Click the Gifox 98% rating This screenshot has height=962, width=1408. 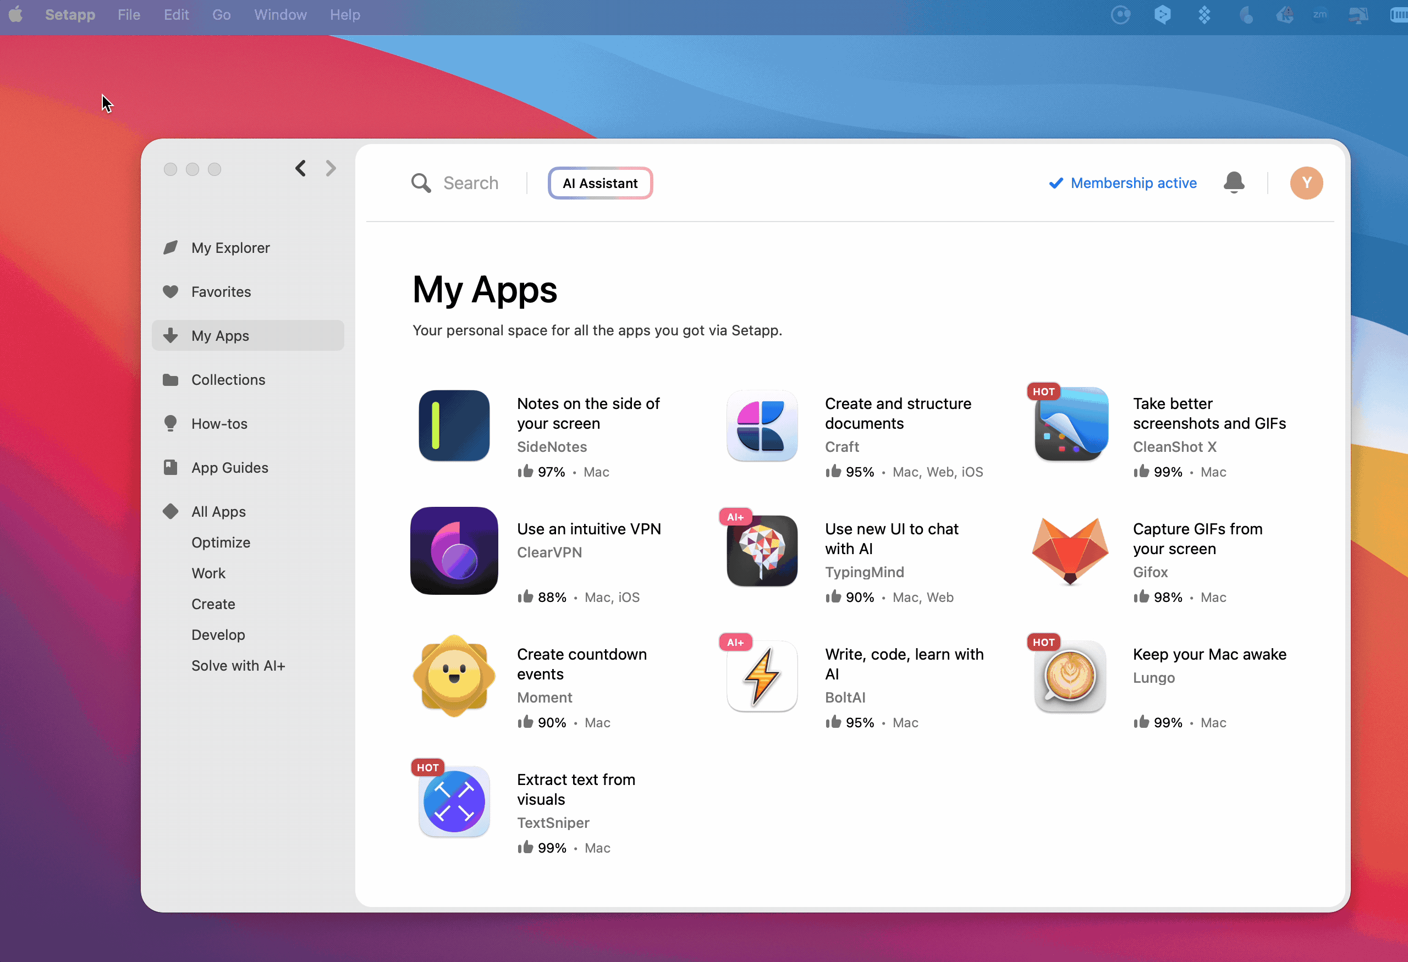pos(1158,597)
